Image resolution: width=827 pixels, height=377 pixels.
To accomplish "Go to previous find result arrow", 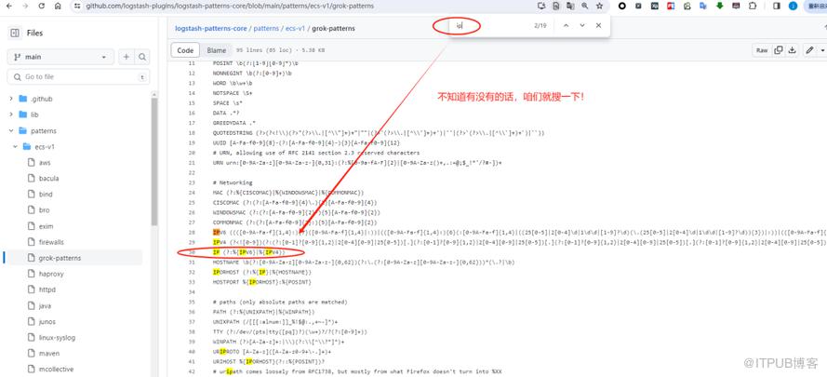I will (x=566, y=25).
